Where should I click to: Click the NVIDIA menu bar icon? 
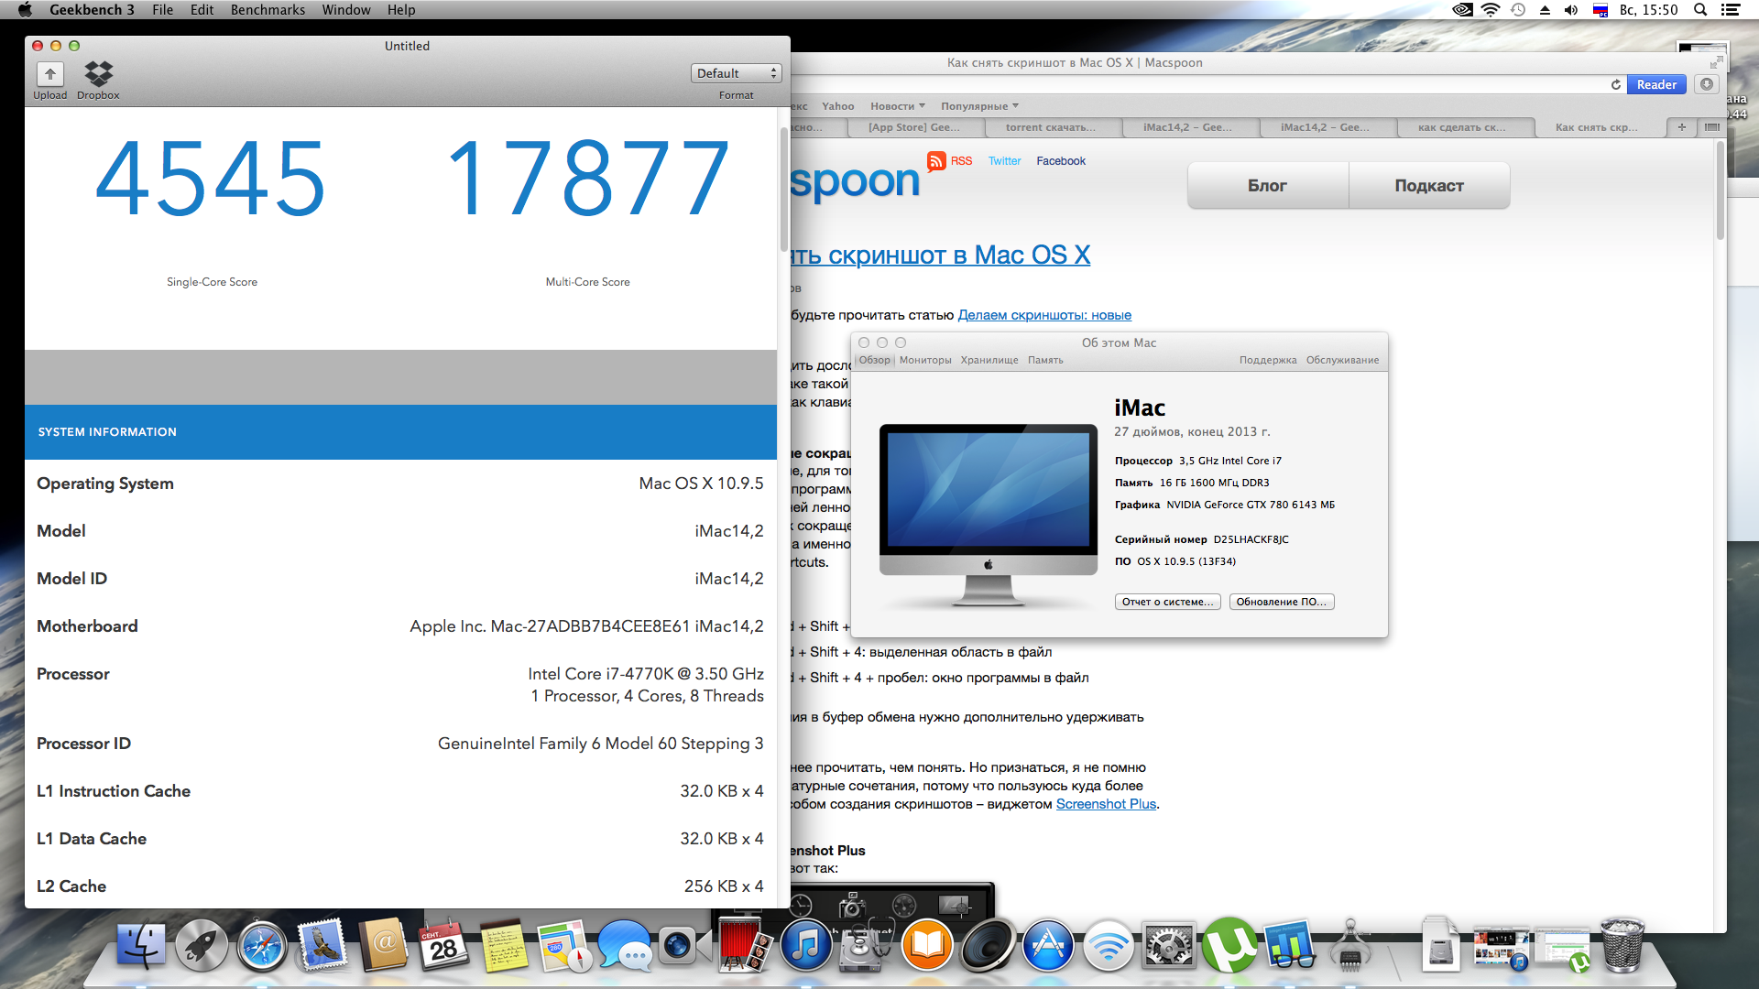tap(1462, 10)
